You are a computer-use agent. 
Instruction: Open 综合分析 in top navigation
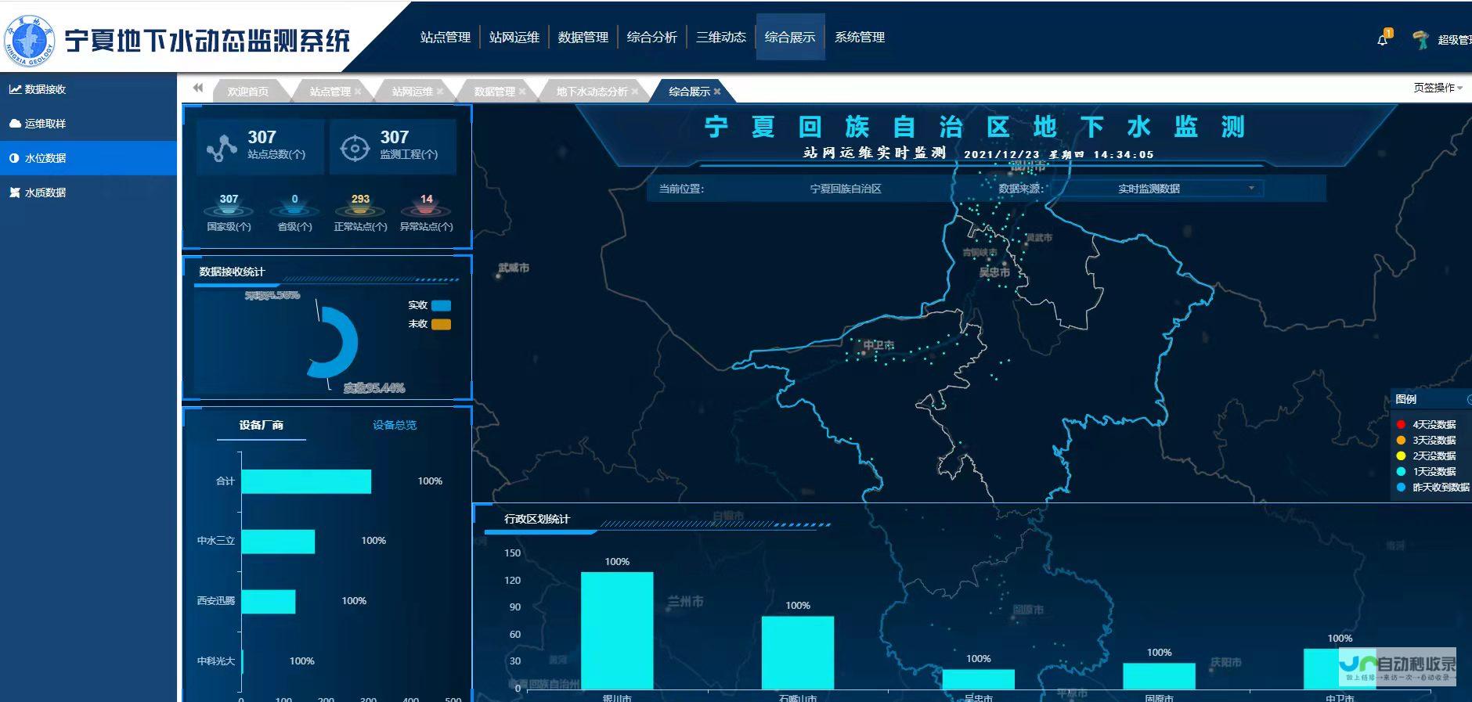click(652, 37)
